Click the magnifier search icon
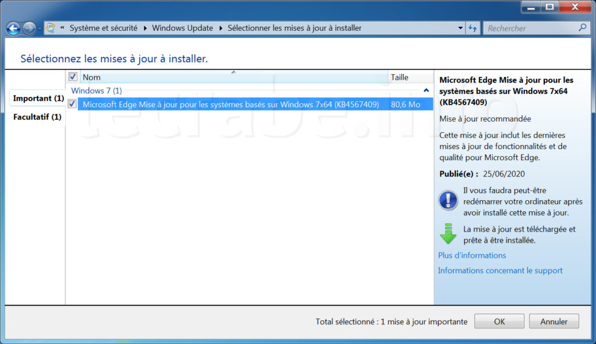The width and height of the screenshot is (596, 344). coord(582,28)
